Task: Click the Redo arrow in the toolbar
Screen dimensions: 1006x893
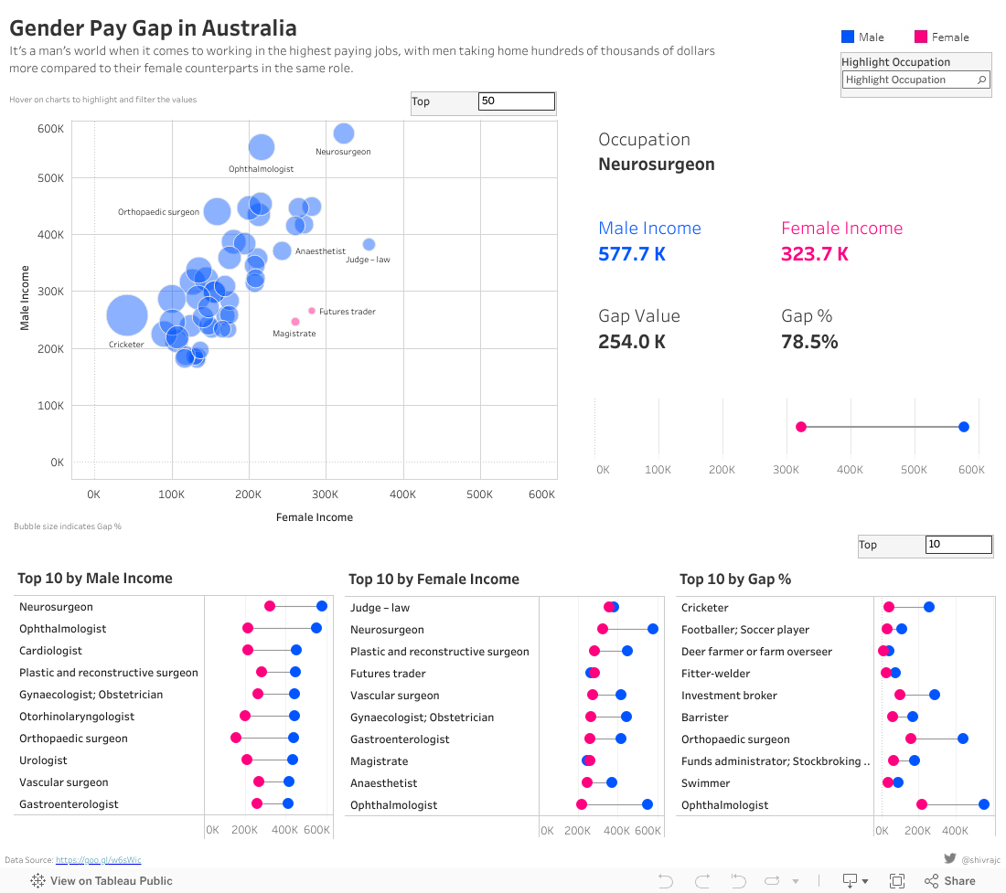Action: point(702,881)
